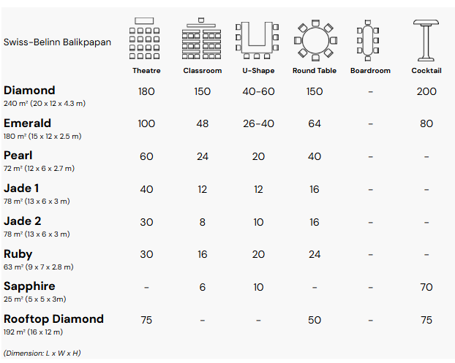Choose the Round Table layout icon

pyautogui.click(x=315, y=40)
